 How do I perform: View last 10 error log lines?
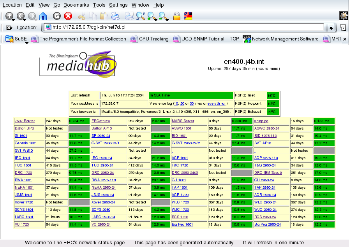pos(176,103)
